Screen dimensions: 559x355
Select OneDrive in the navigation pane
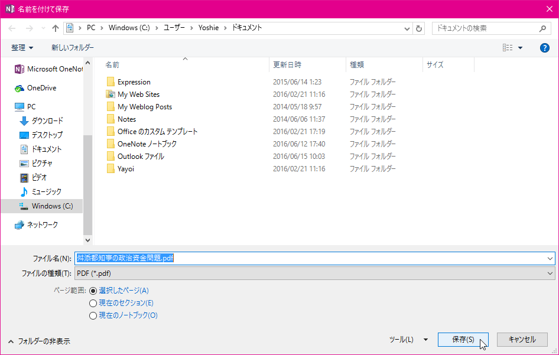click(x=35, y=88)
